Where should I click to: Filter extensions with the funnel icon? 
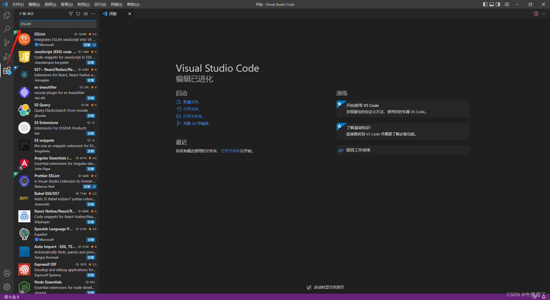(71, 14)
